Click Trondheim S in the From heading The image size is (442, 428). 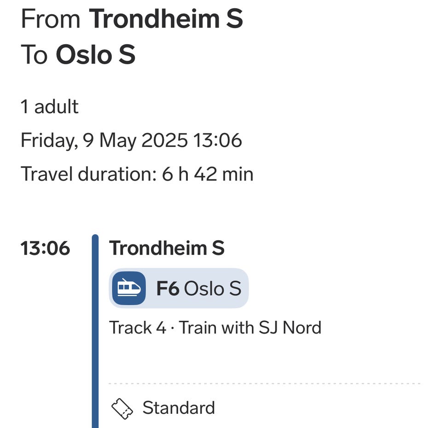tap(166, 19)
